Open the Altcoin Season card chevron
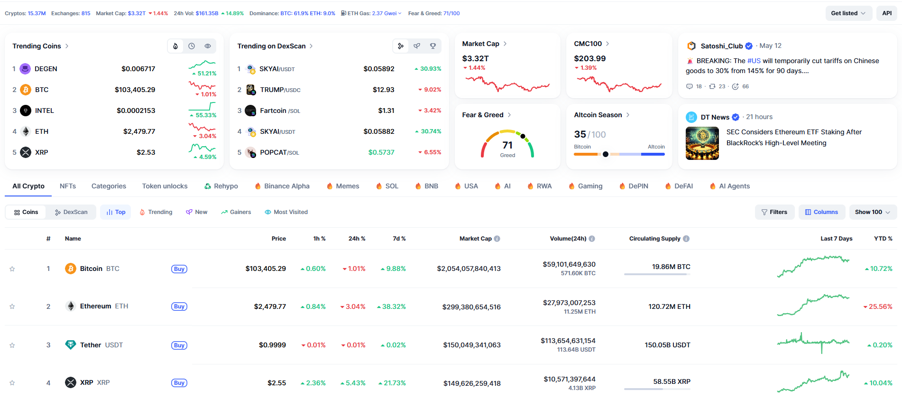Screen dimensions: 902x400 (x=628, y=115)
